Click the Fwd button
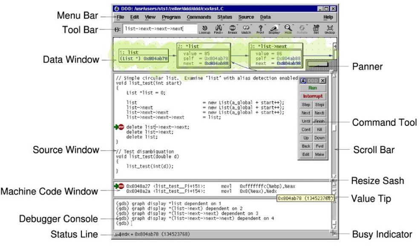Screen dimensions: 420x247 click(319, 146)
